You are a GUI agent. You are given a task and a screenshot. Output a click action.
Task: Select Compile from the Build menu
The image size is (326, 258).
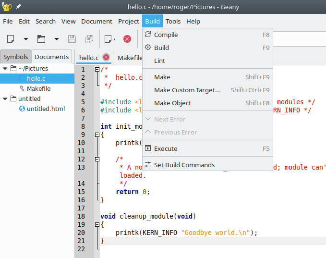click(166, 35)
